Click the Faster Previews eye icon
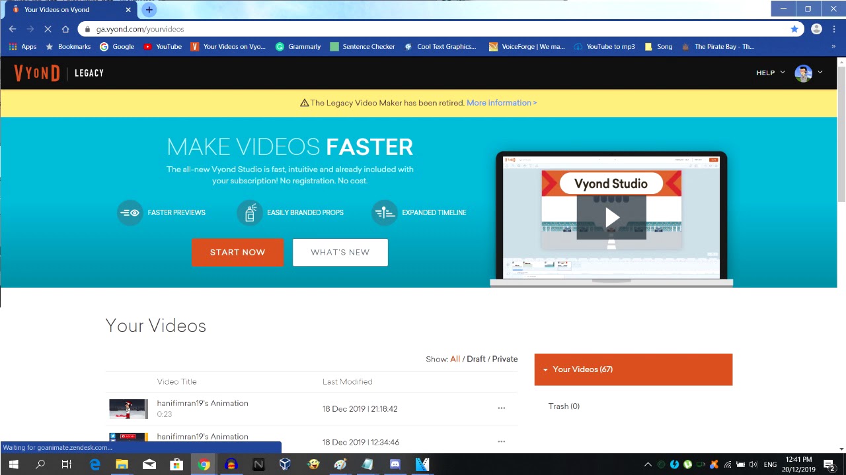Image resolution: width=846 pixels, height=475 pixels. (x=130, y=212)
